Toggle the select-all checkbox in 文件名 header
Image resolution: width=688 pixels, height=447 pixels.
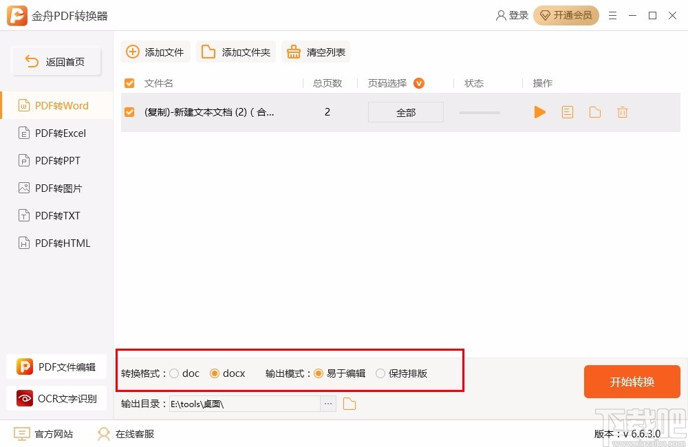[x=129, y=83]
